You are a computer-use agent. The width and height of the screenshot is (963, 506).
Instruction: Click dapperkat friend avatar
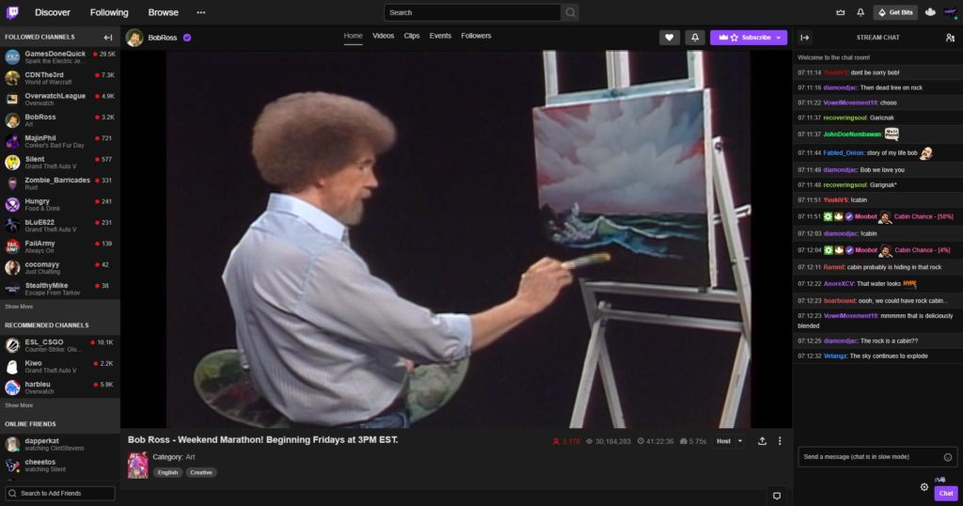point(12,444)
